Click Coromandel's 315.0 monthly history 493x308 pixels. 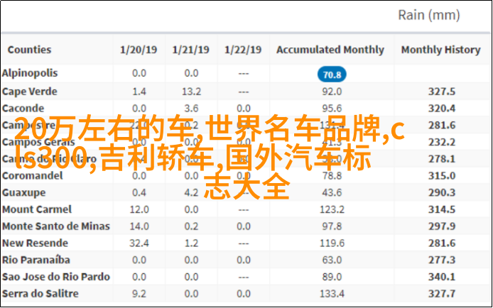click(442, 175)
